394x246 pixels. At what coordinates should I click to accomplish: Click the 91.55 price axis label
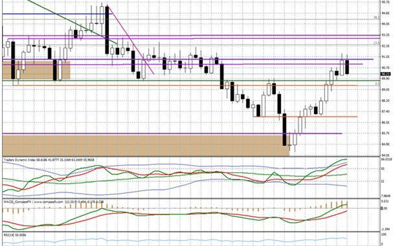coord(386,57)
